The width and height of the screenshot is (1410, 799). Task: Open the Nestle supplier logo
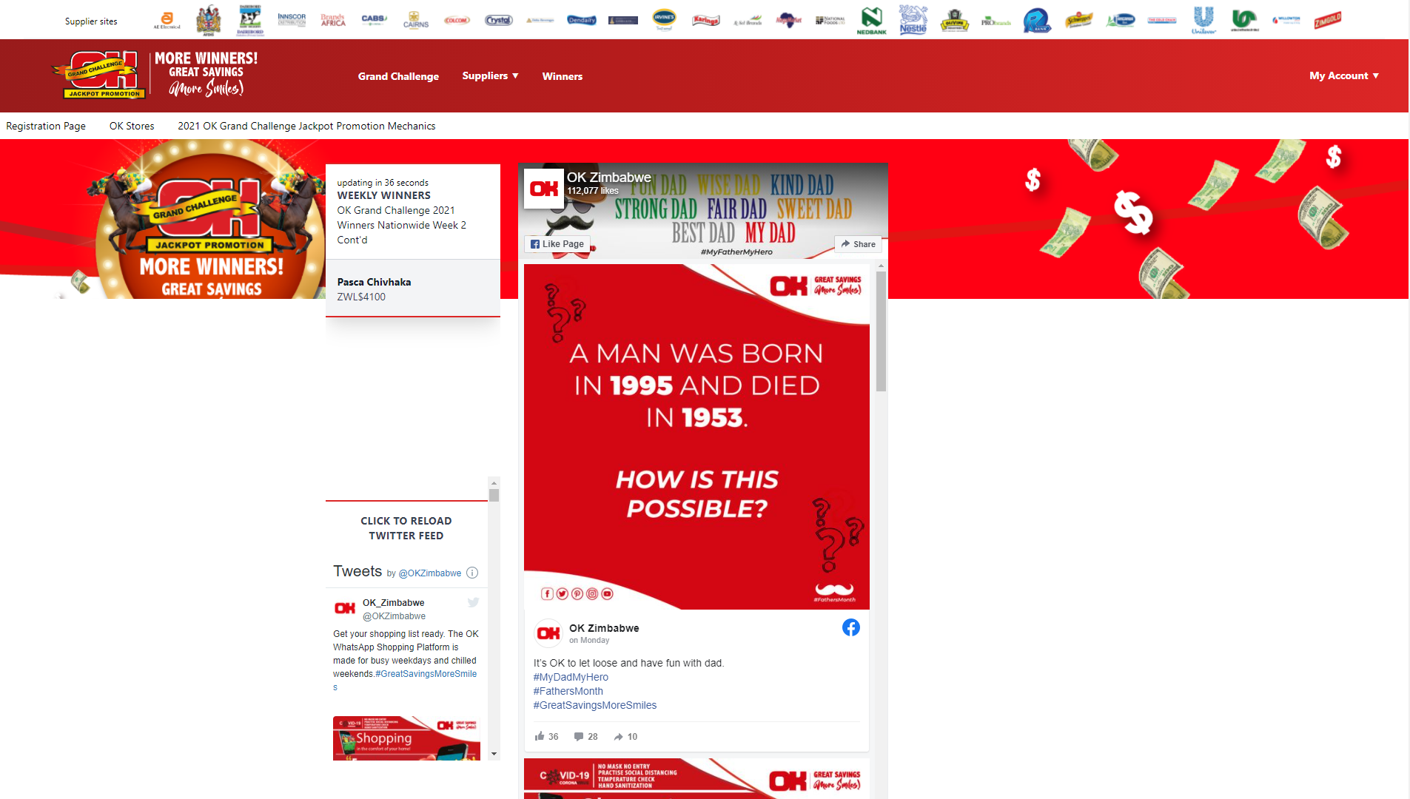[913, 20]
